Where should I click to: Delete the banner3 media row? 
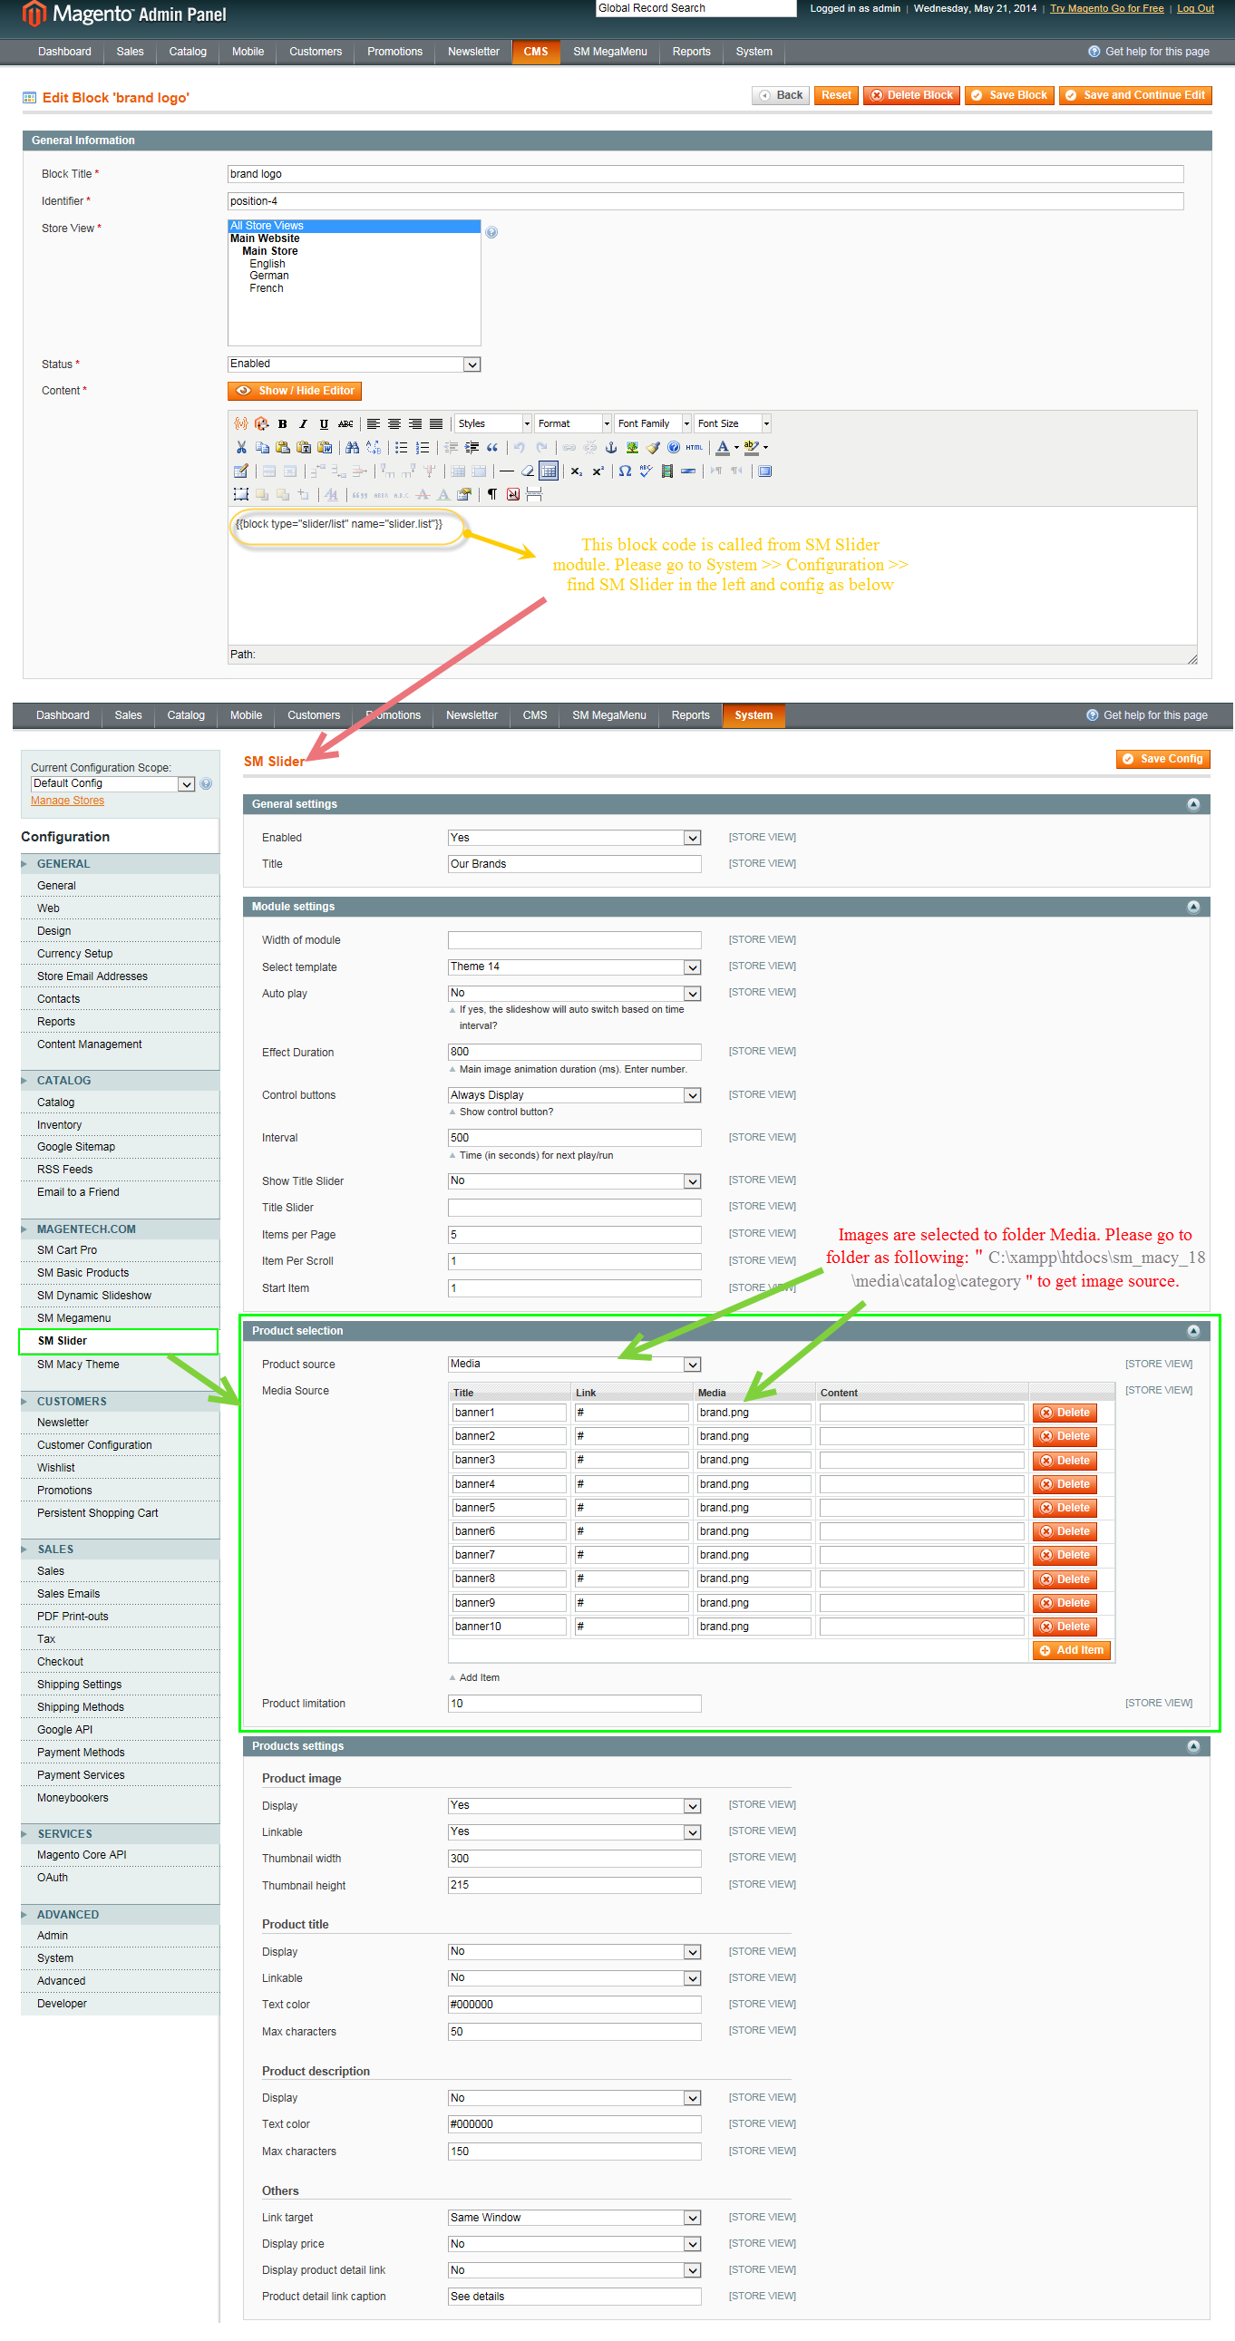pos(1065,1462)
